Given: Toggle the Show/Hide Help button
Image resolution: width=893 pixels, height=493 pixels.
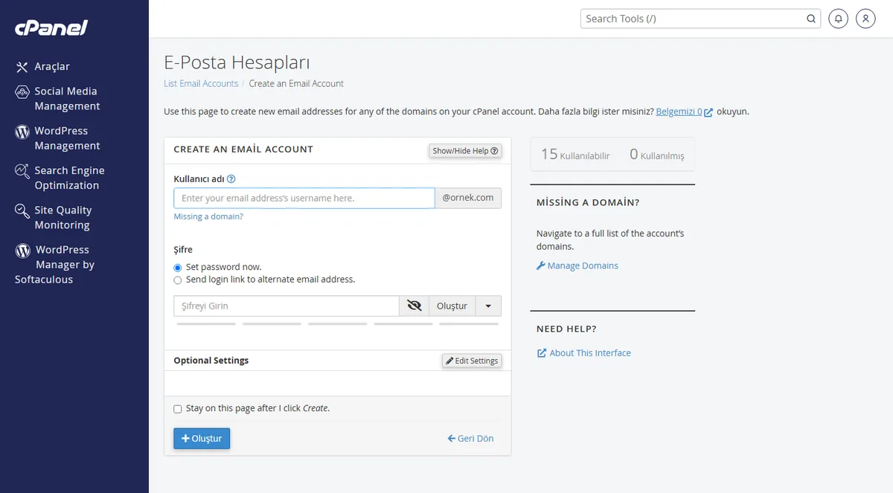Looking at the screenshot, I should (x=465, y=151).
